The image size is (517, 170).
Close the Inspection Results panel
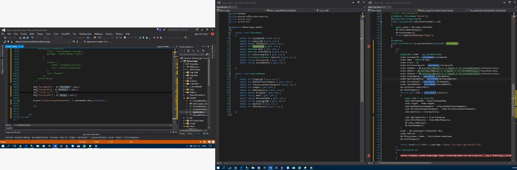click(x=176, y=132)
